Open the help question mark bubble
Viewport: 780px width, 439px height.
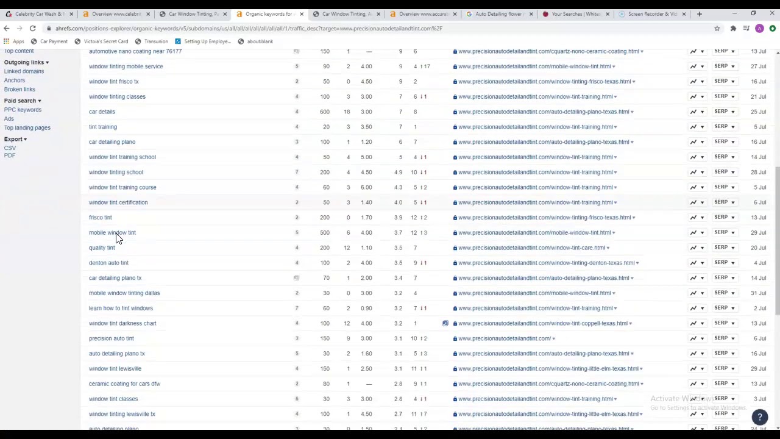(760, 417)
